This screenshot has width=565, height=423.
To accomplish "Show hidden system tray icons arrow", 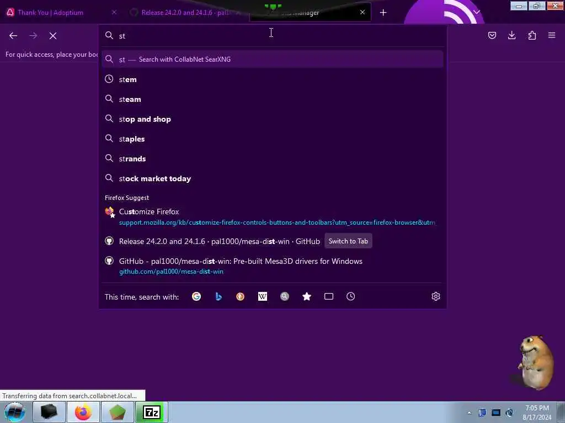I will [x=469, y=413].
